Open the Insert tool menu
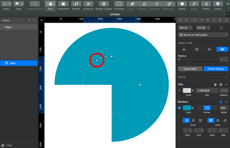Image resolution: width=230 pixels, height=148 pixels. (6, 4)
